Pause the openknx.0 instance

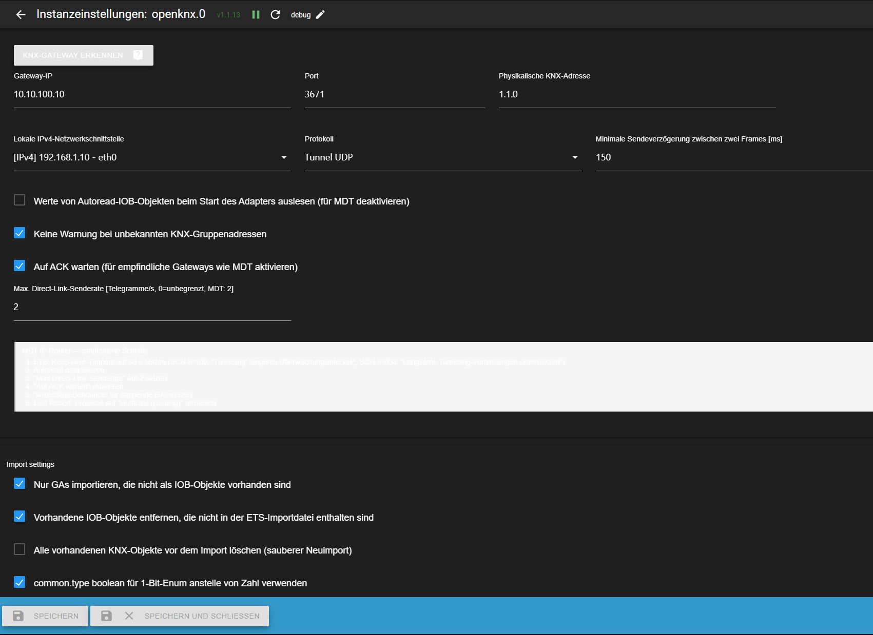(256, 15)
